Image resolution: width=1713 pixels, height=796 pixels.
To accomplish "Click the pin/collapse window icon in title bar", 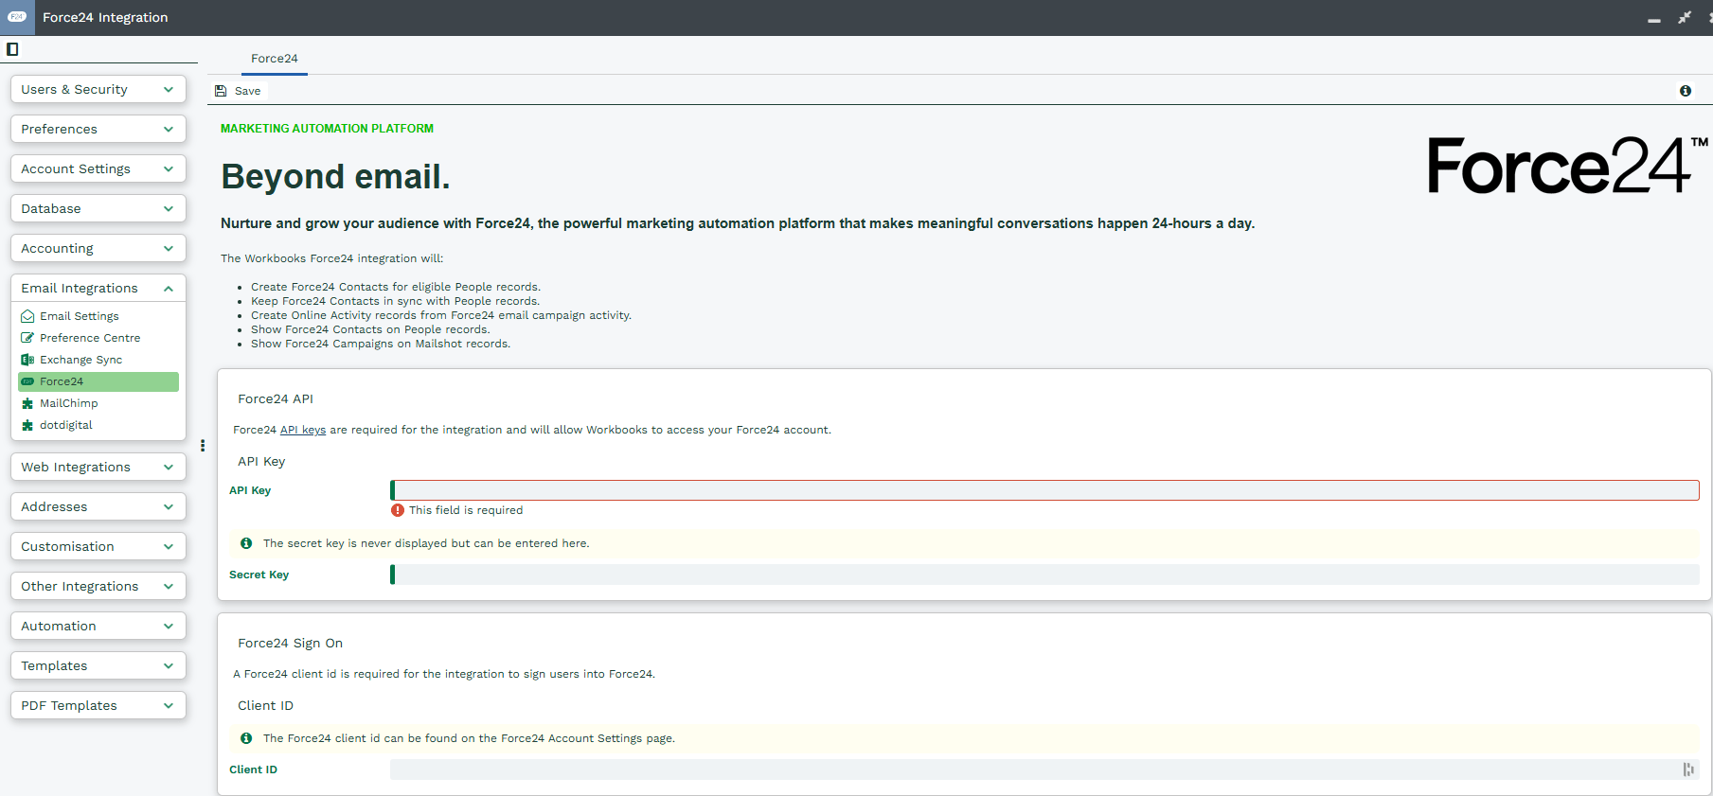I will (x=1685, y=17).
